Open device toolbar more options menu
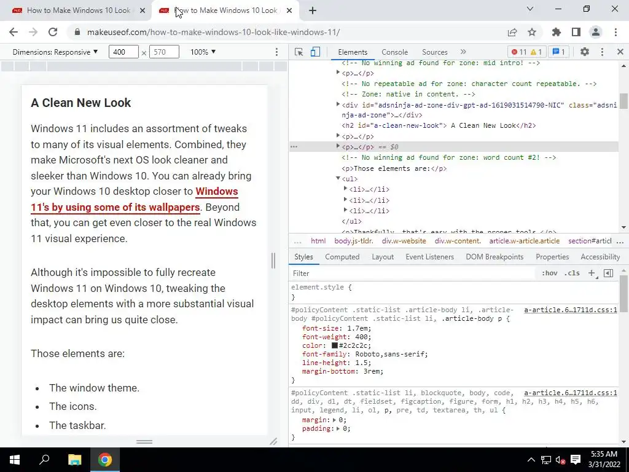This screenshot has width=629, height=472. pos(276,52)
